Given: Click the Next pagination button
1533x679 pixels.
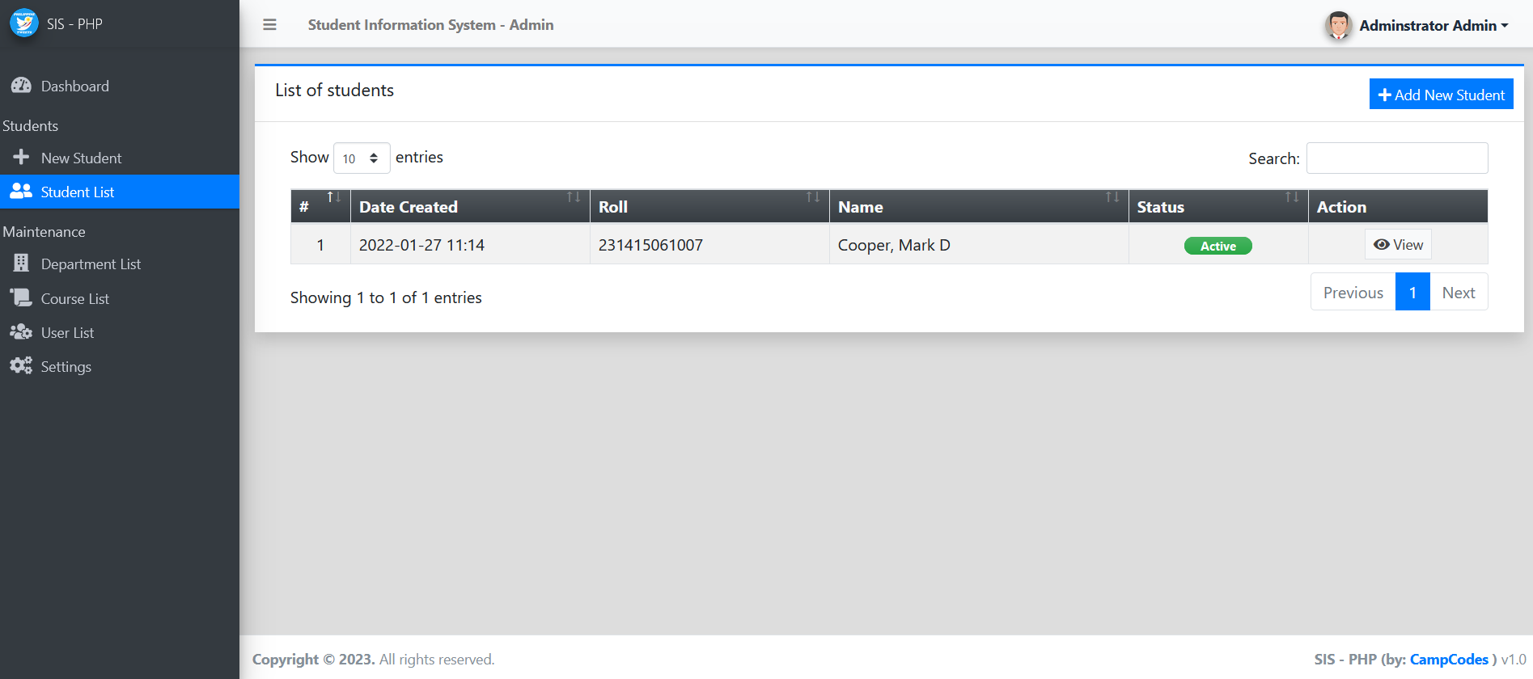Looking at the screenshot, I should 1459,293.
